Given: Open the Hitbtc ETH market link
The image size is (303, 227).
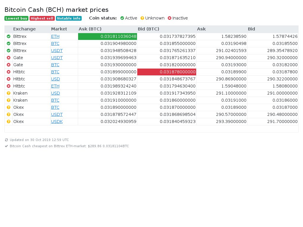Looking at the screenshot, I should 55,86.
